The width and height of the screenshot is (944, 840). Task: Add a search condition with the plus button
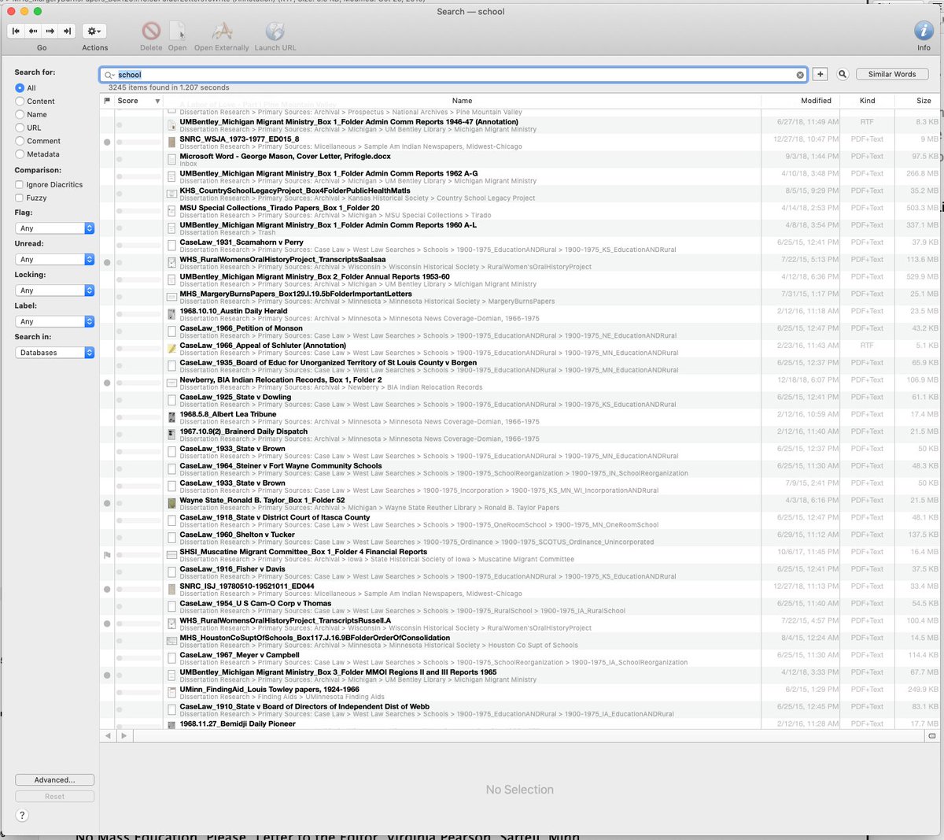820,74
